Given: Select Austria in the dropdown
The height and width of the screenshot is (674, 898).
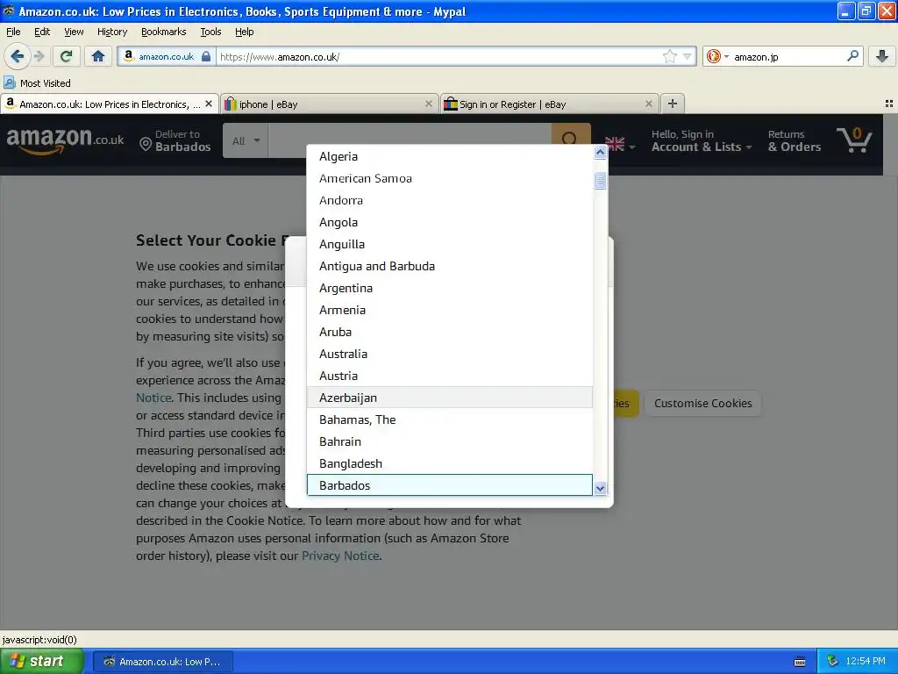Looking at the screenshot, I should coord(450,376).
